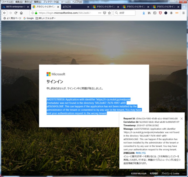
Task: Toggle the sidebar view icon
Action: tap(155, 13)
